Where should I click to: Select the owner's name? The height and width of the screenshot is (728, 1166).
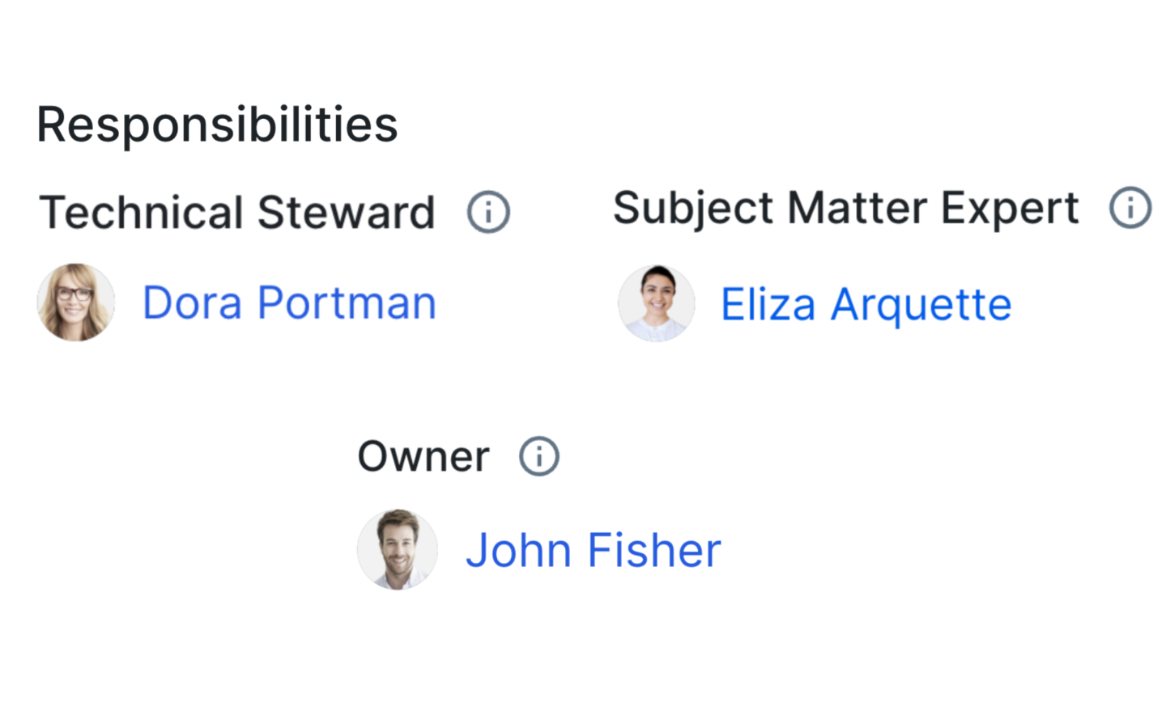tap(593, 551)
